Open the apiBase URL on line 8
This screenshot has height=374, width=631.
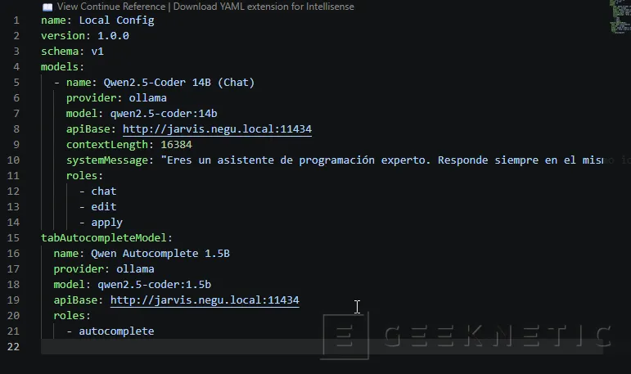coord(217,128)
